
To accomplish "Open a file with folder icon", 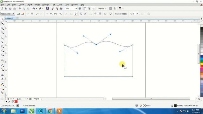I will (6, 9).
